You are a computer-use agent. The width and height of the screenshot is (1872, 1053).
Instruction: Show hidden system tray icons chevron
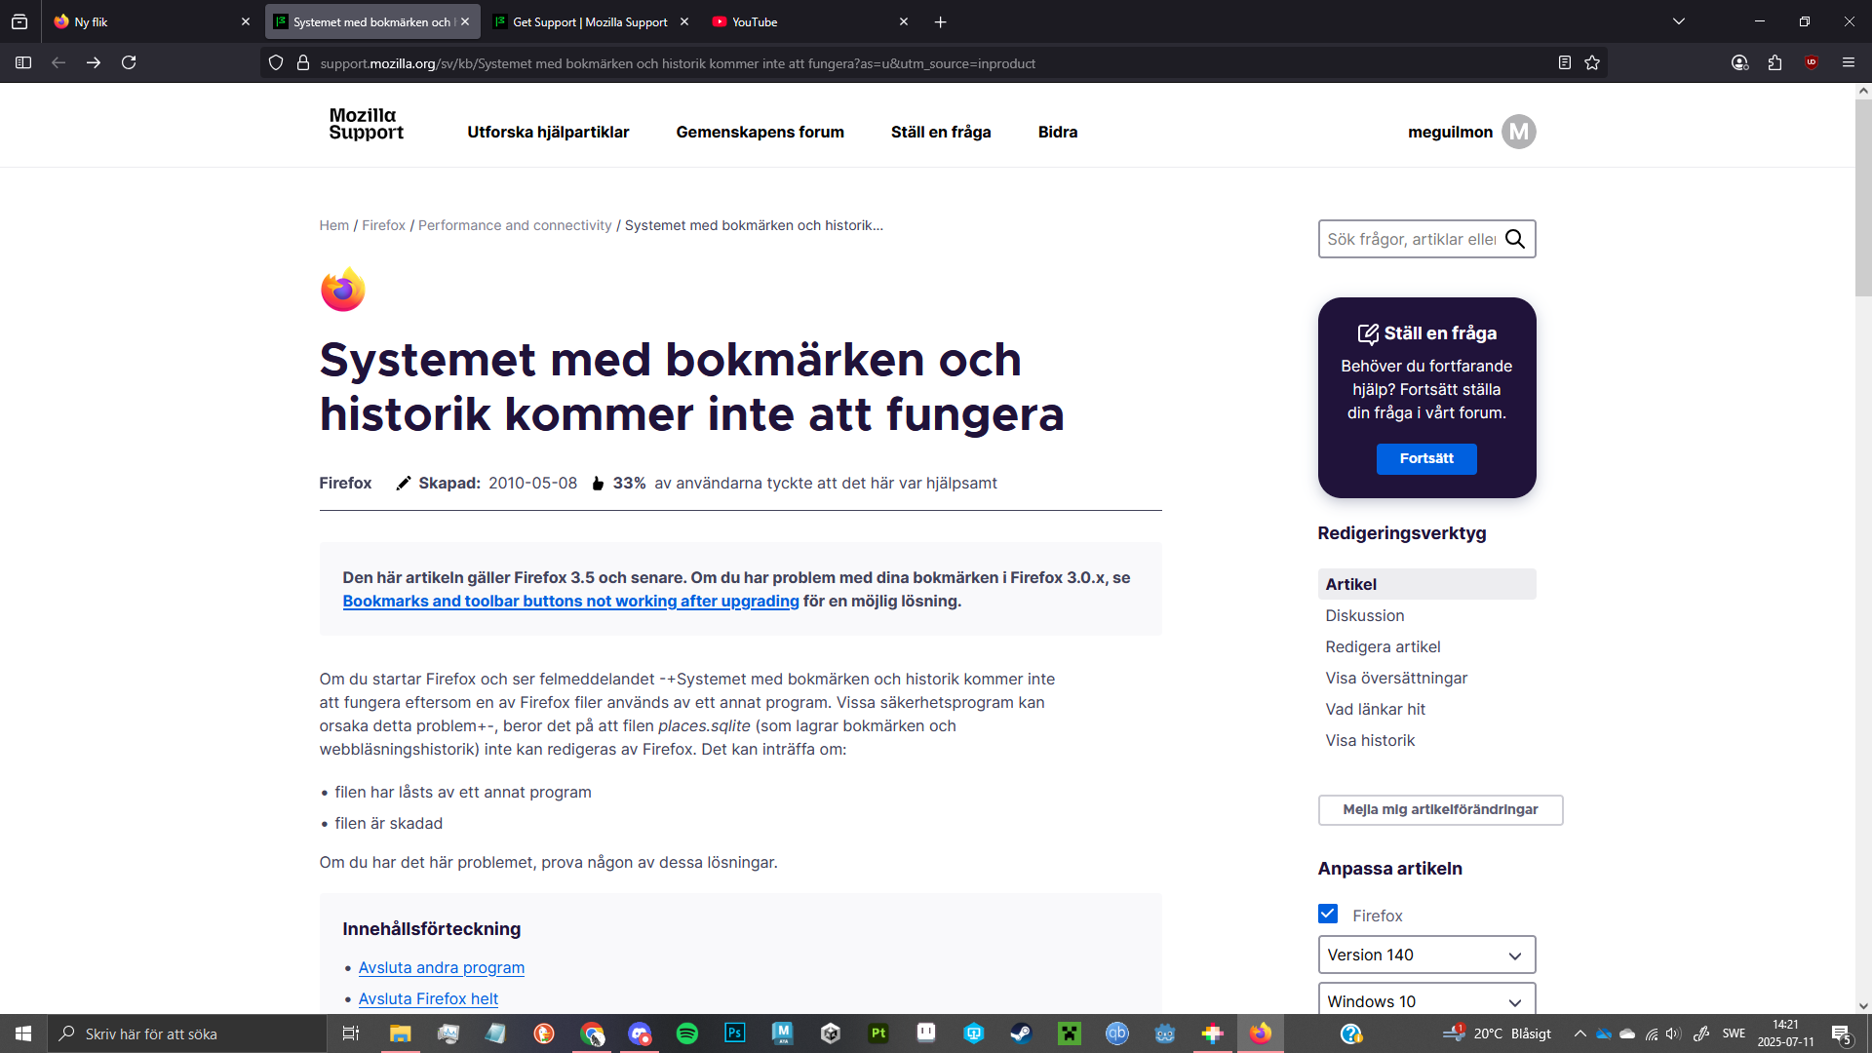(1579, 1033)
